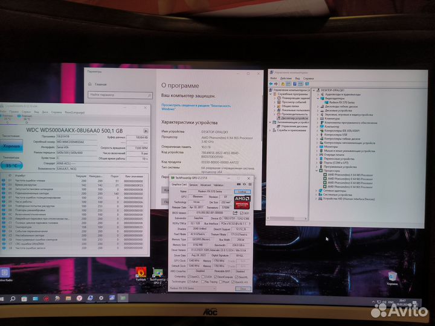Toggle the OpenGL 4.6 checkbox in GPU-Z
Viewport: 435px width, 326px height.
pyautogui.click(x=233, y=282)
